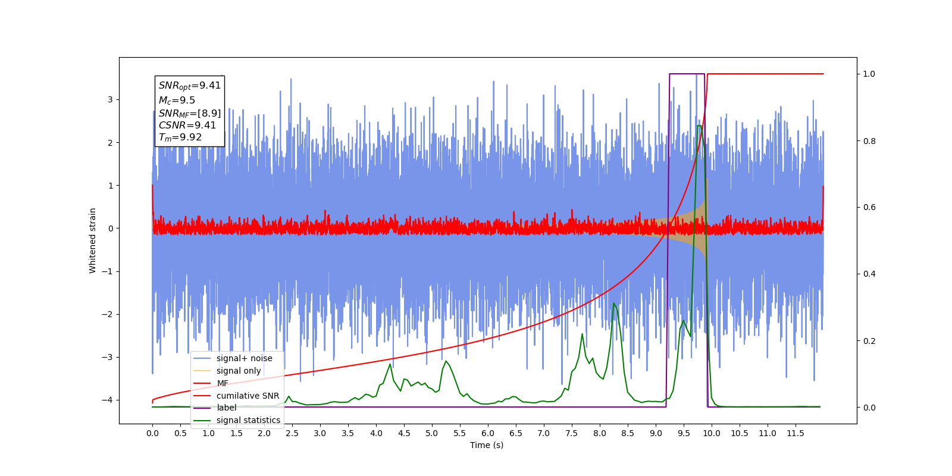952x476 pixels.
Task: Click the left-axis tick label −1
Action: tap(107, 271)
